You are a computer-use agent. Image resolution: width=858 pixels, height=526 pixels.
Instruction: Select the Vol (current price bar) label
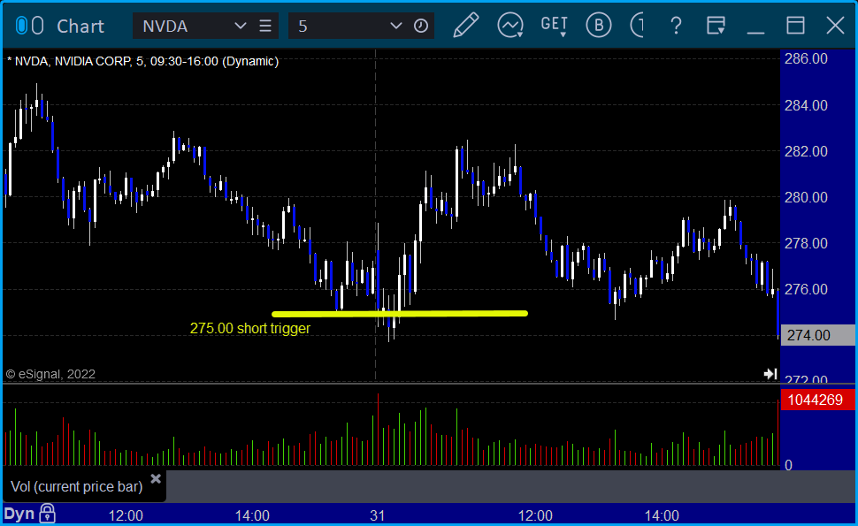[x=77, y=486]
